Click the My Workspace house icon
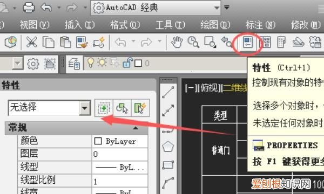 pyautogui.click(x=50, y=64)
